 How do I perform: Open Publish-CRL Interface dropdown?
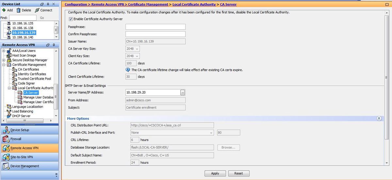[x=172, y=133]
